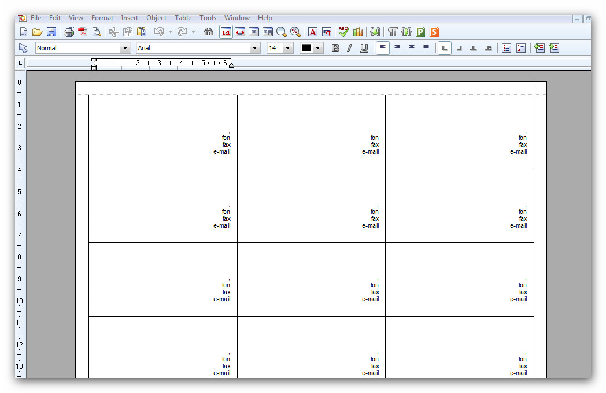This screenshot has width=606, height=393.
Task: Toggle italic formatting
Action: (349, 48)
